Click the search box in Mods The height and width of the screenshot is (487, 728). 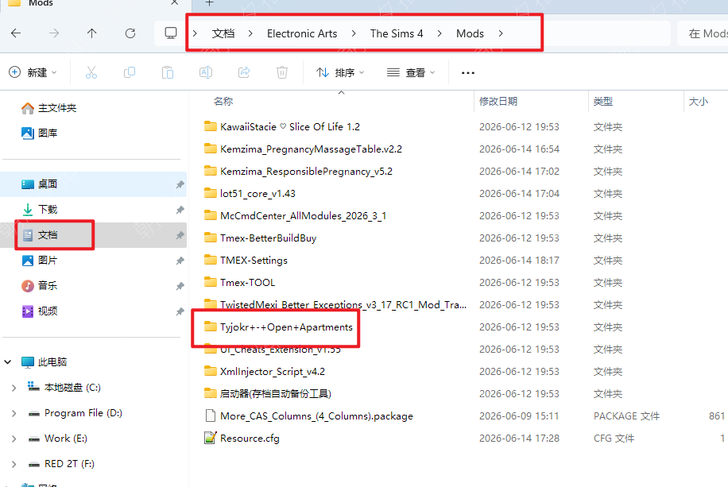point(703,33)
